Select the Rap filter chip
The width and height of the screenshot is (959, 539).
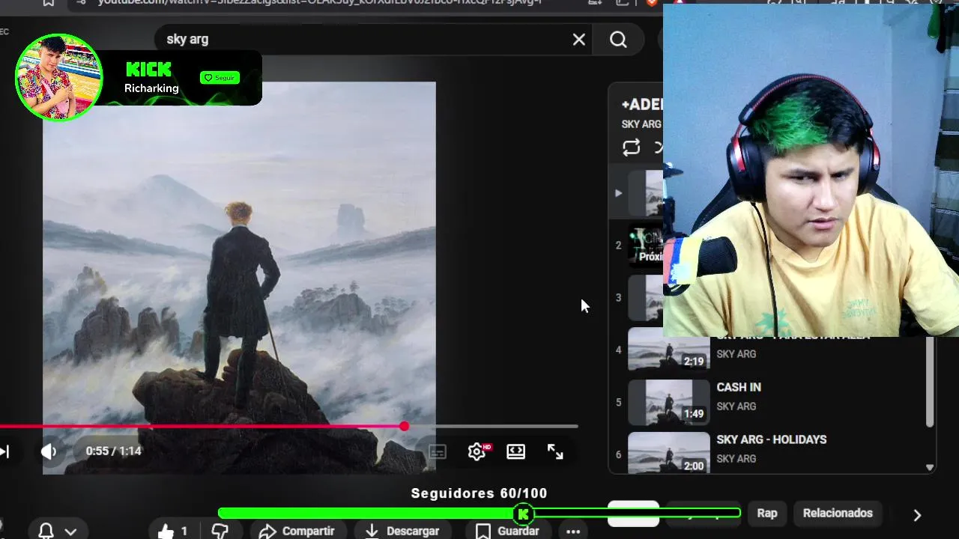coord(767,514)
